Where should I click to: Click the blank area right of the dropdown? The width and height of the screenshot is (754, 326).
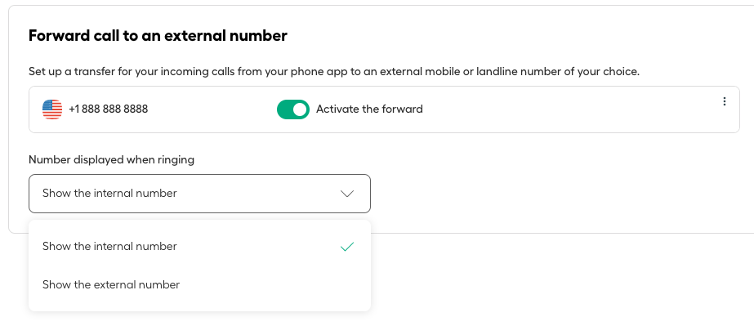click(553, 194)
